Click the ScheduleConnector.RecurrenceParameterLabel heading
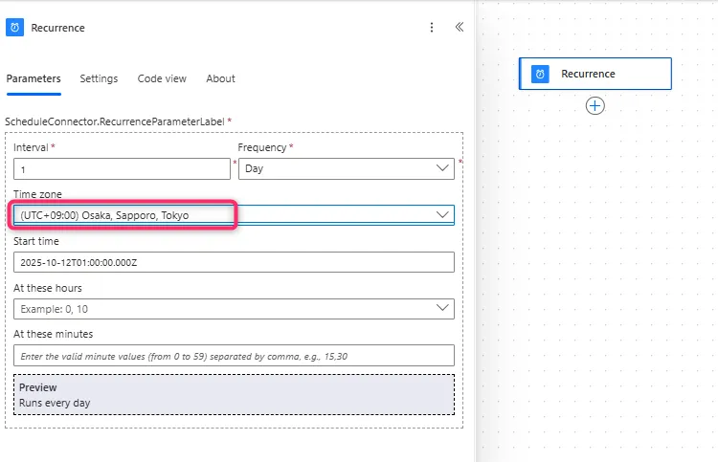The width and height of the screenshot is (718, 462). [x=115, y=121]
